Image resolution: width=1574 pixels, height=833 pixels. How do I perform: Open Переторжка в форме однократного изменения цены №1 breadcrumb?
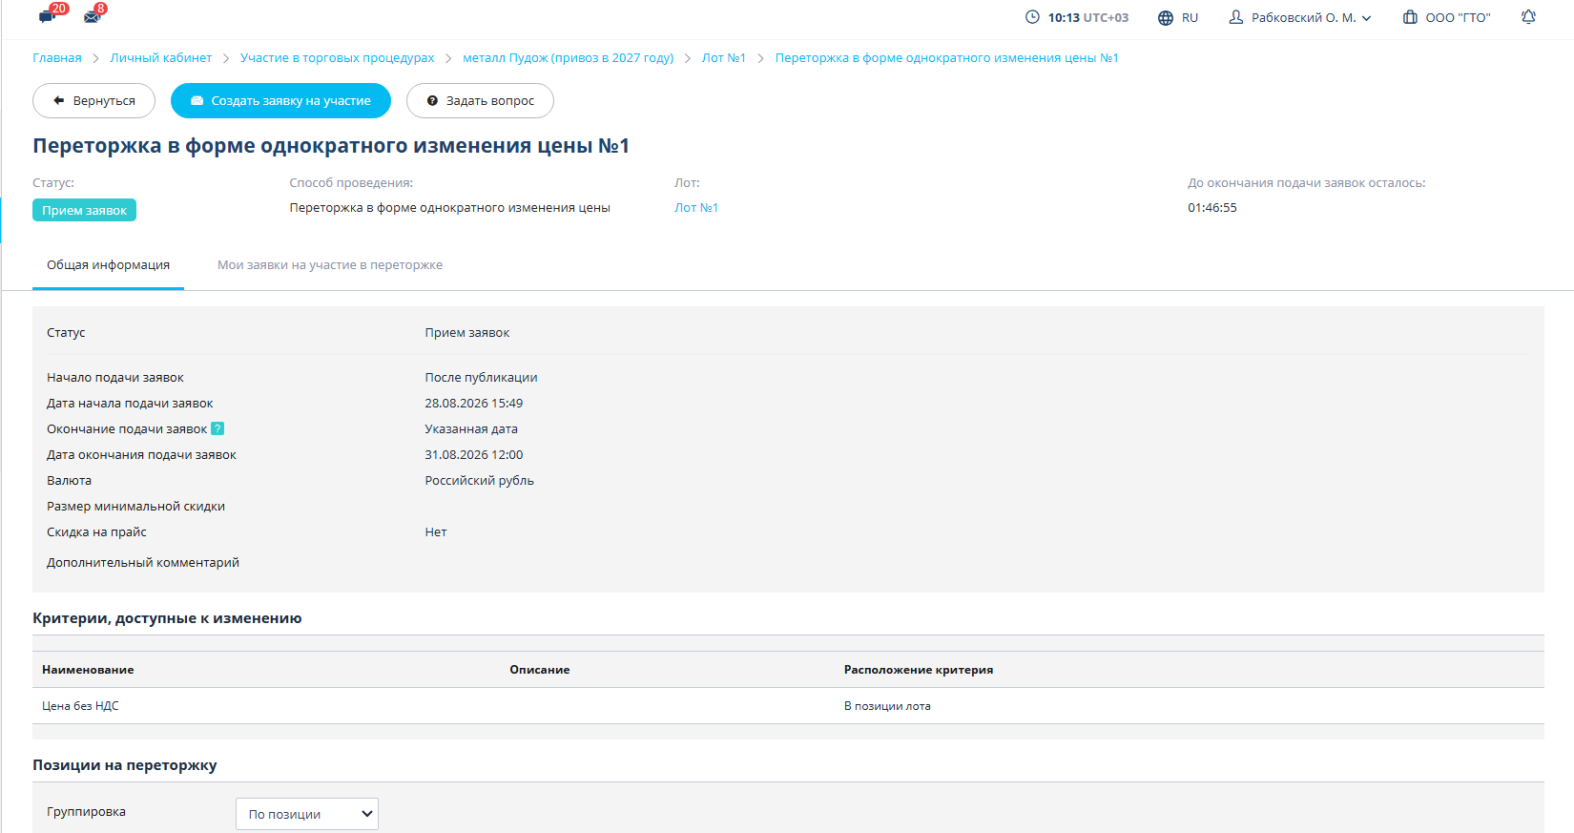point(947,58)
